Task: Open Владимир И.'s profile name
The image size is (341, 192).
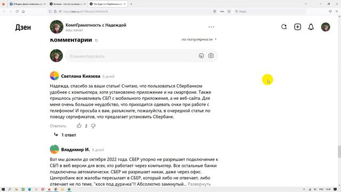Action: click(x=75, y=149)
